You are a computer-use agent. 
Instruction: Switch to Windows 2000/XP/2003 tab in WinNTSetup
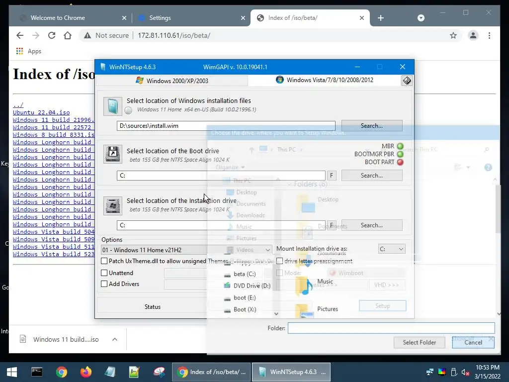click(172, 81)
